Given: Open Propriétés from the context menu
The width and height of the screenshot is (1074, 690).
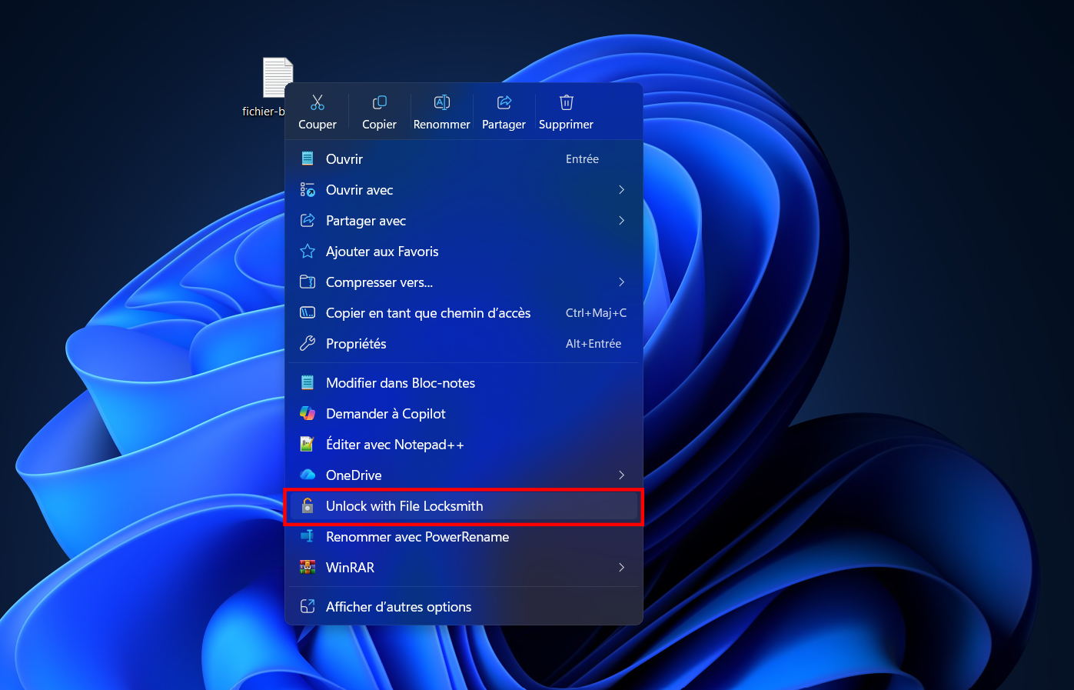Looking at the screenshot, I should [464, 344].
